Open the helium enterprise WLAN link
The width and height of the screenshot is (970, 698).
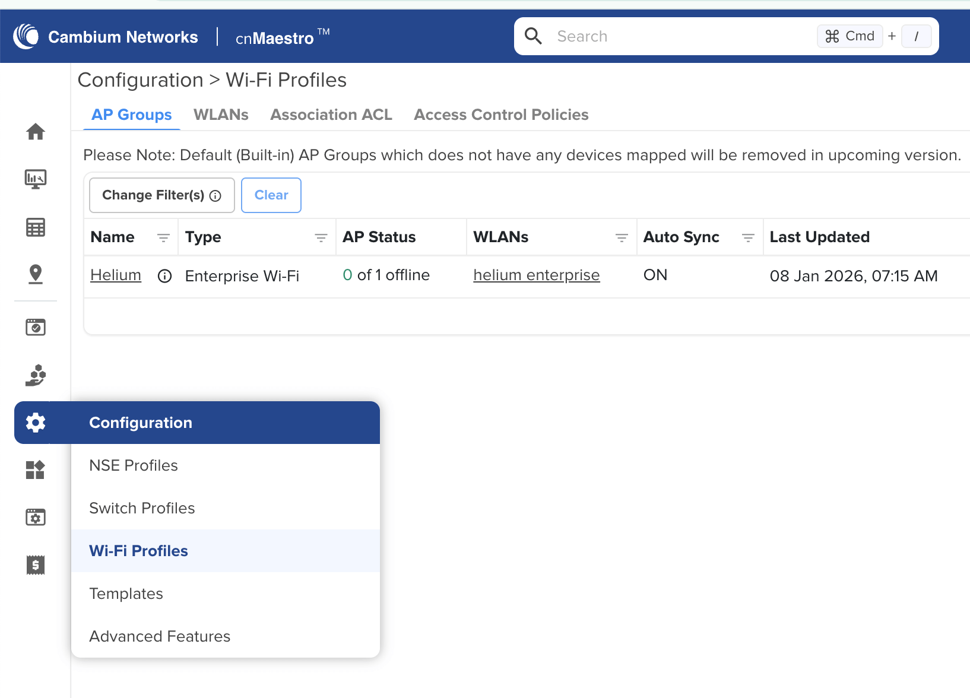point(536,275)
